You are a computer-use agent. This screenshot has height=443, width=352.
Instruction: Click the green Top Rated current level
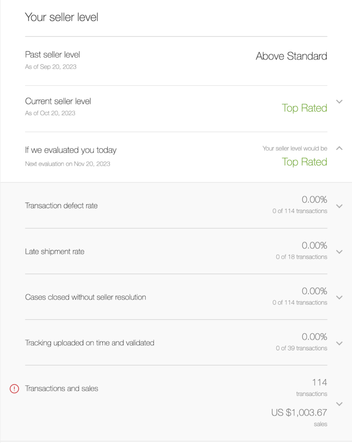click(304, 108)
